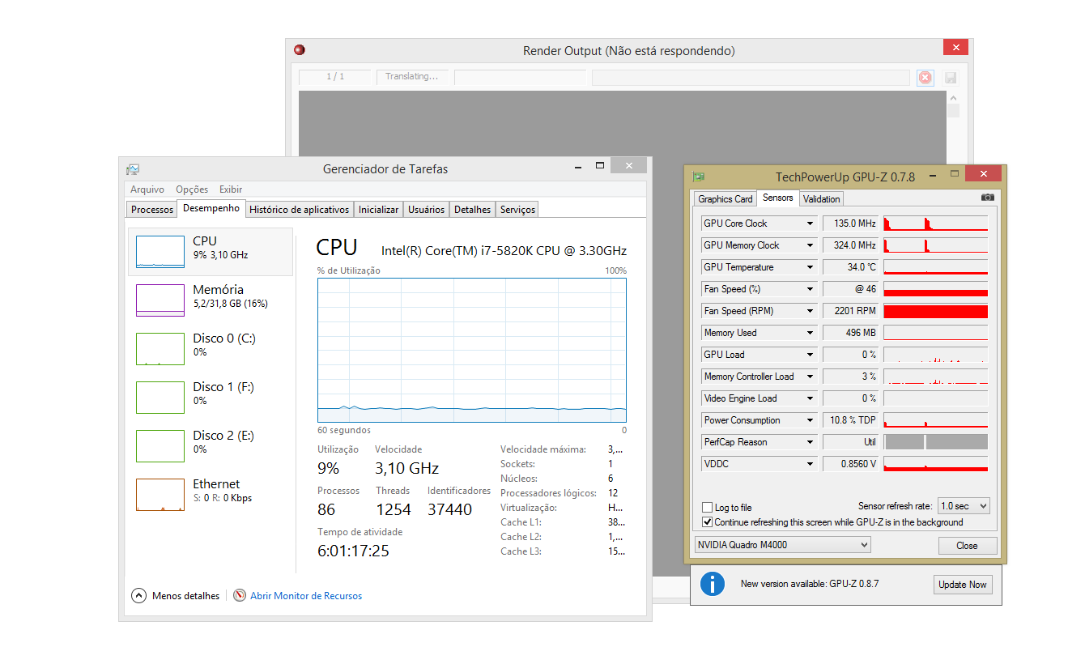Image resolution: width=1068 pixels, height=647 pixels.
Task: Click the 496 MB memory used value
Action: [x=851, y=333]
